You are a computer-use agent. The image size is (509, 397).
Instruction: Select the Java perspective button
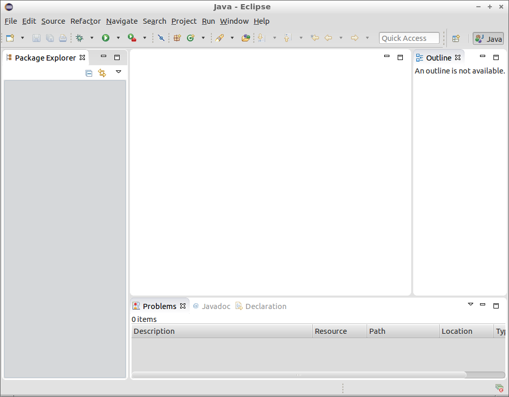488,39
